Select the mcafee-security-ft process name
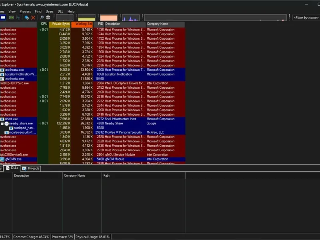This screenshot has height=240, width=320. [22, 132]
